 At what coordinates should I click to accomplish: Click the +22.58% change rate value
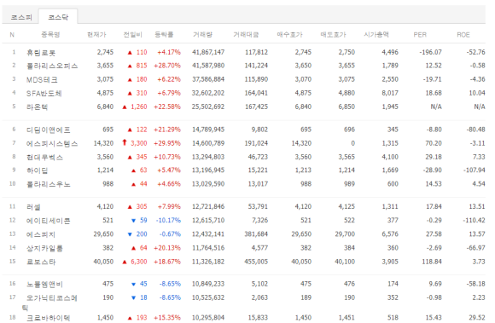167,107
